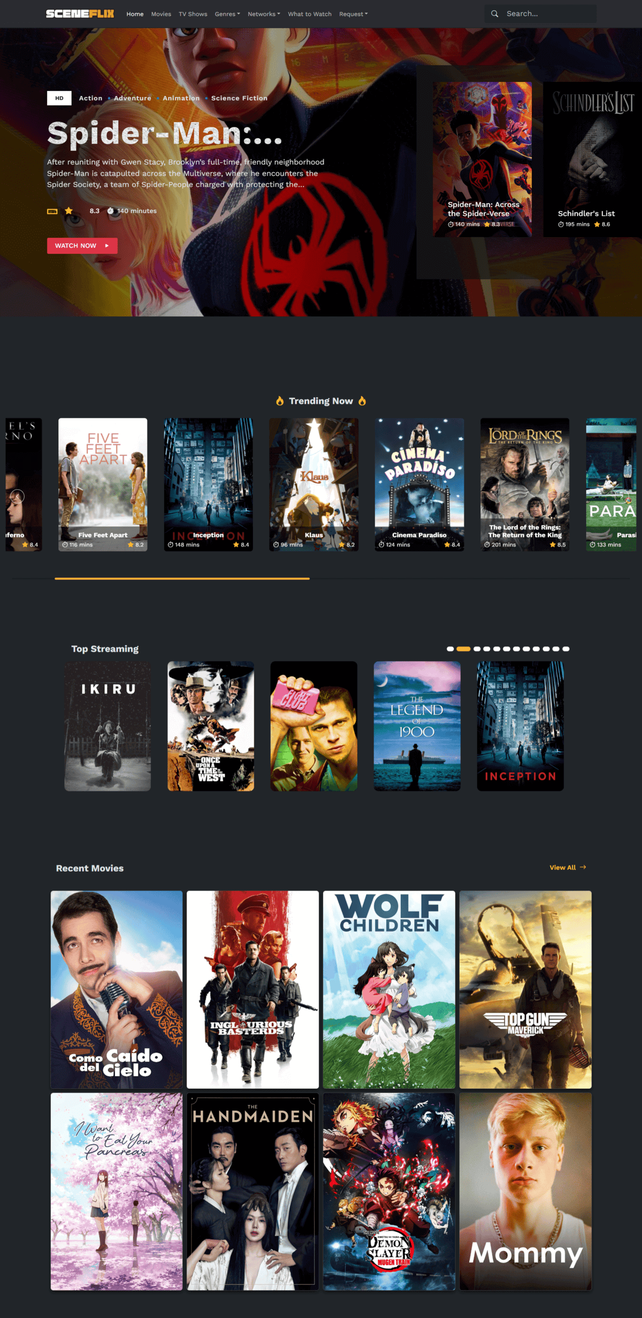Screen dimensions: 642x1318
Task: Click the Action genre link
Action: click(90, 98)
